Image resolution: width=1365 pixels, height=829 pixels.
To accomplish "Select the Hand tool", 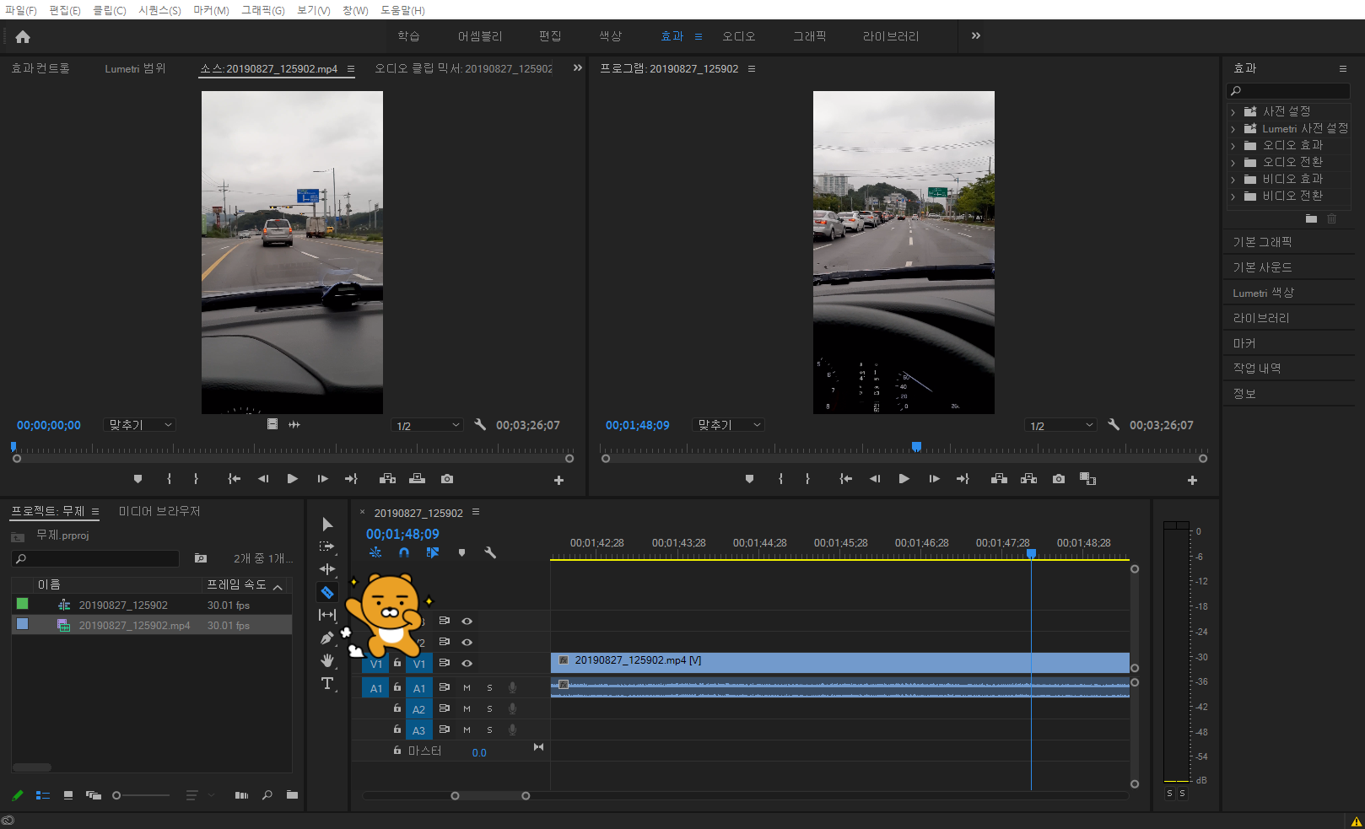I will pos(327,660).
